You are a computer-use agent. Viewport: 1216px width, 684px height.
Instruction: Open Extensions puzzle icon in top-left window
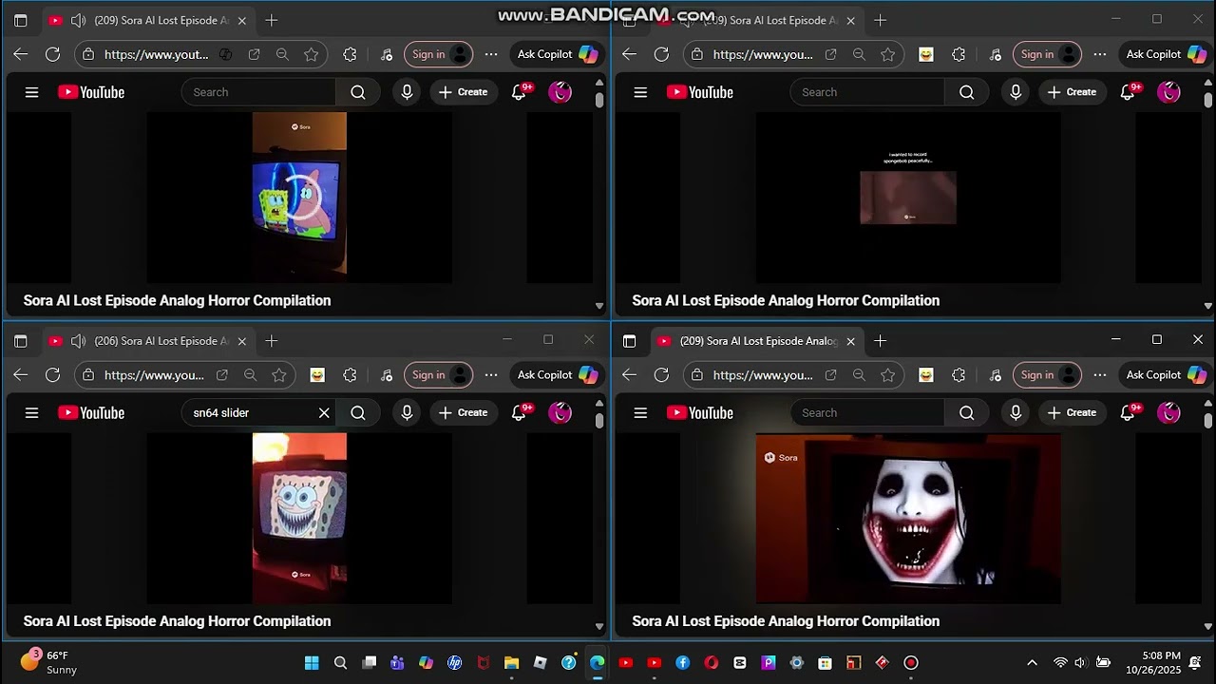coord(350,54)
